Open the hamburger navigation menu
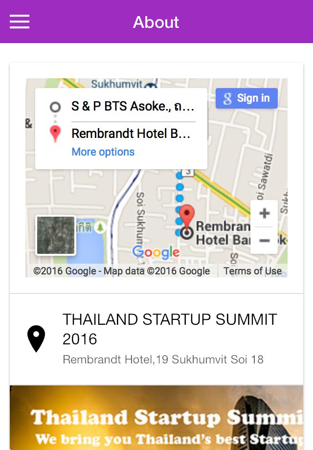Image resolution: width=313 pixels, height=450 pixels. 20,22
